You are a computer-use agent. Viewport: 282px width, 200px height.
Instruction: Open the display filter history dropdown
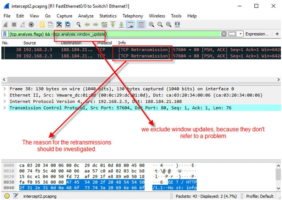coord(241,34)
